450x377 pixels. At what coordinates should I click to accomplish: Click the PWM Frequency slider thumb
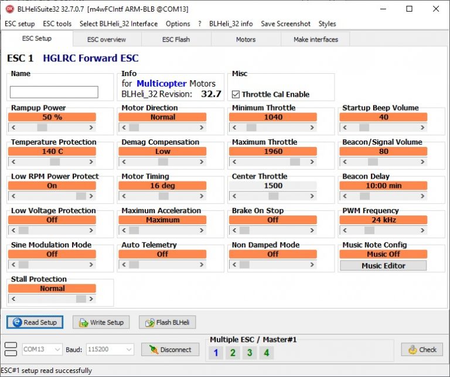369,230
